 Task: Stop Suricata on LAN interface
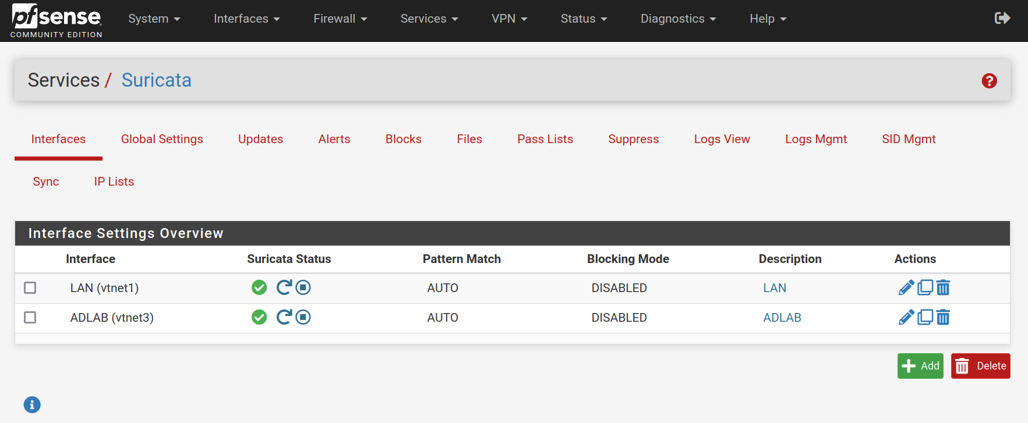(x=303, y=287)
